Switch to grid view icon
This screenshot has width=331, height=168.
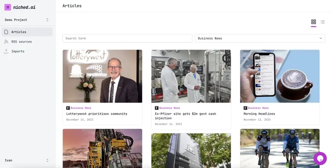tap(314, 22)
